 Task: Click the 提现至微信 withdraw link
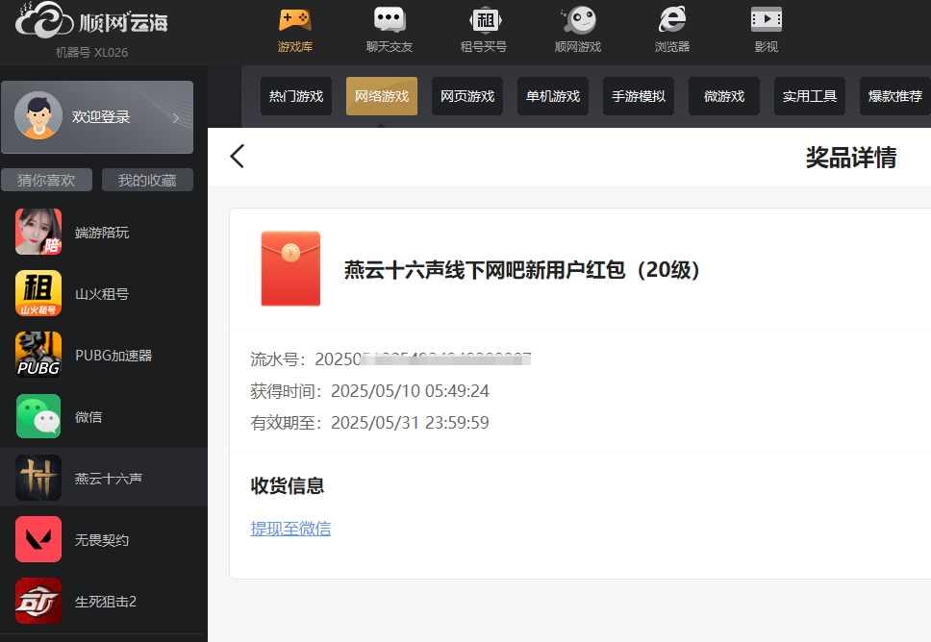(290, 528)
